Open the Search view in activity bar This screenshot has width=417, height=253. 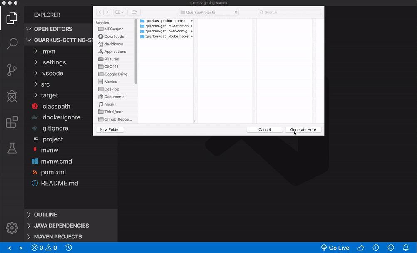[x=12, y=44]
